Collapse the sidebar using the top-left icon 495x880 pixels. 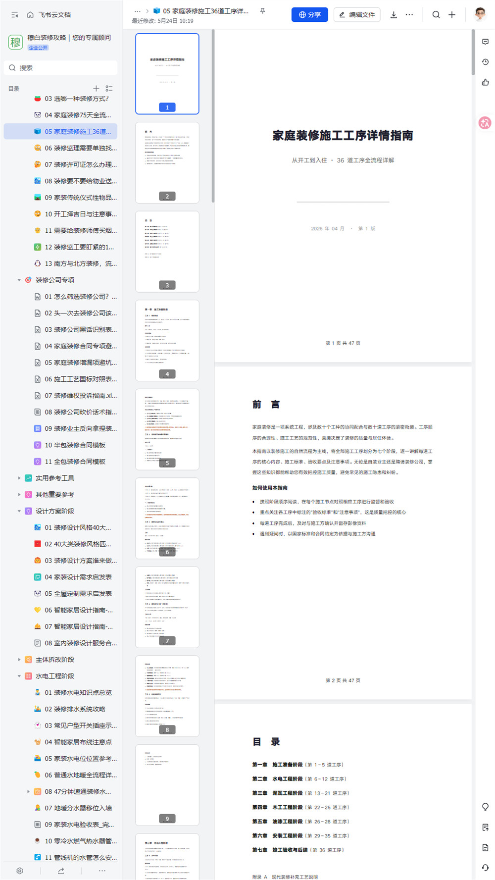15,15
